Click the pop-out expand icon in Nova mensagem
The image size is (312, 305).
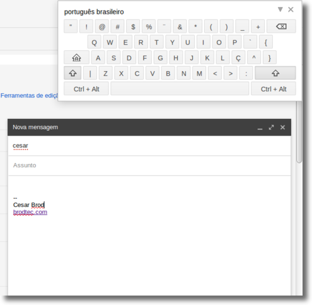[x=271, y=127]
